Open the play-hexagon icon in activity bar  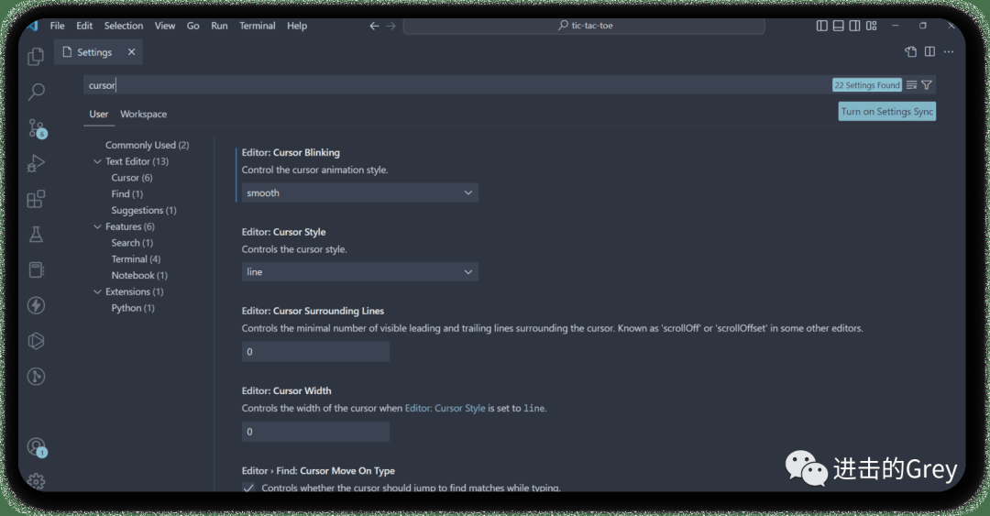click(x=36, y=341)
